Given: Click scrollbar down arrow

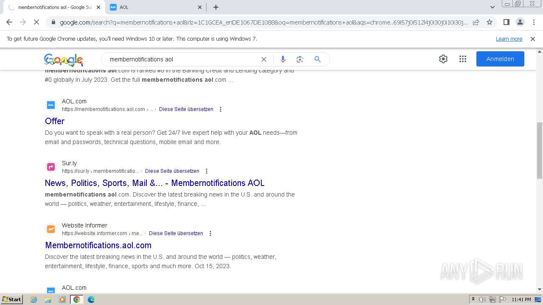Looking at the screenshot, I should 540,289.
